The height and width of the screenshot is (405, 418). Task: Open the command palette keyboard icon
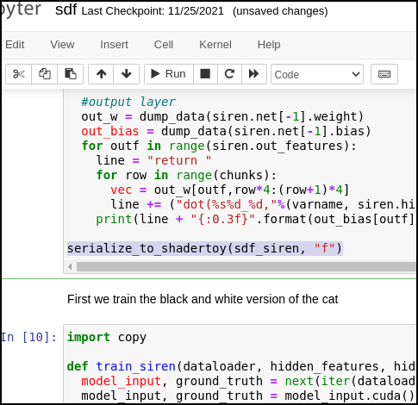click(x=384, y=74)
